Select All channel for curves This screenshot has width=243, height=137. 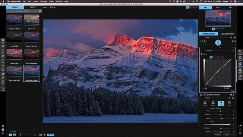[x=211, y=57]
